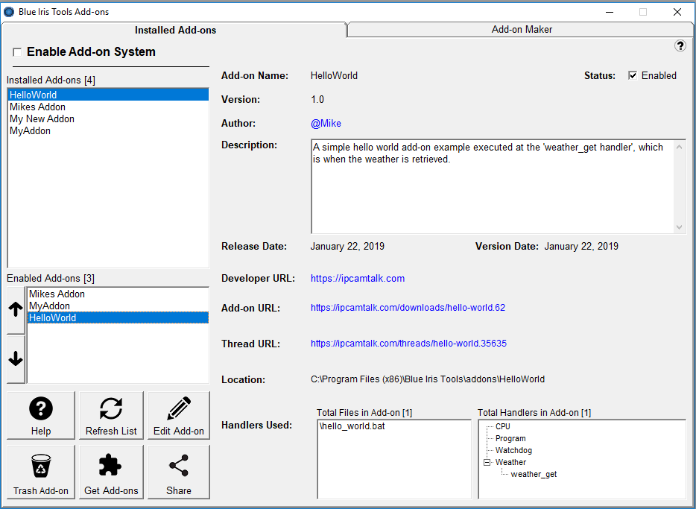Select My New Addon in installed list
Viewport: 696px width, 509px height.
(42, 119)
